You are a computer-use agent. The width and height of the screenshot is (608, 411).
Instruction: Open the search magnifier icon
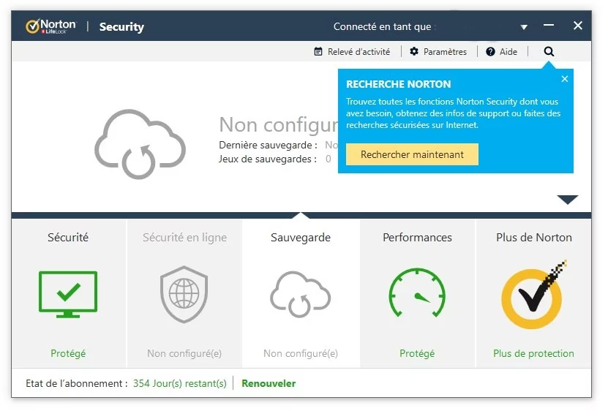(549, 51)
